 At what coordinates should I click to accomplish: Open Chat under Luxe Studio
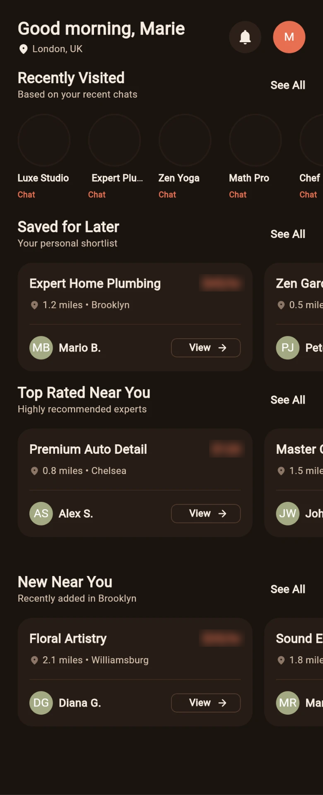tap(27, 195)
